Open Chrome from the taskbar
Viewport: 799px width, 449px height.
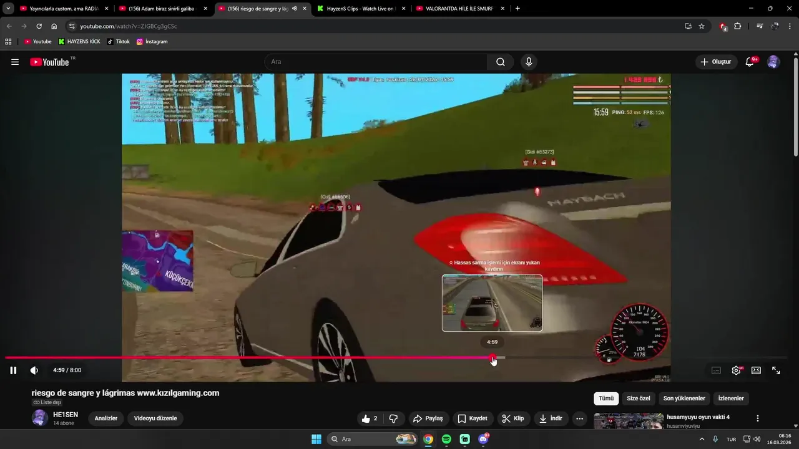428,439
